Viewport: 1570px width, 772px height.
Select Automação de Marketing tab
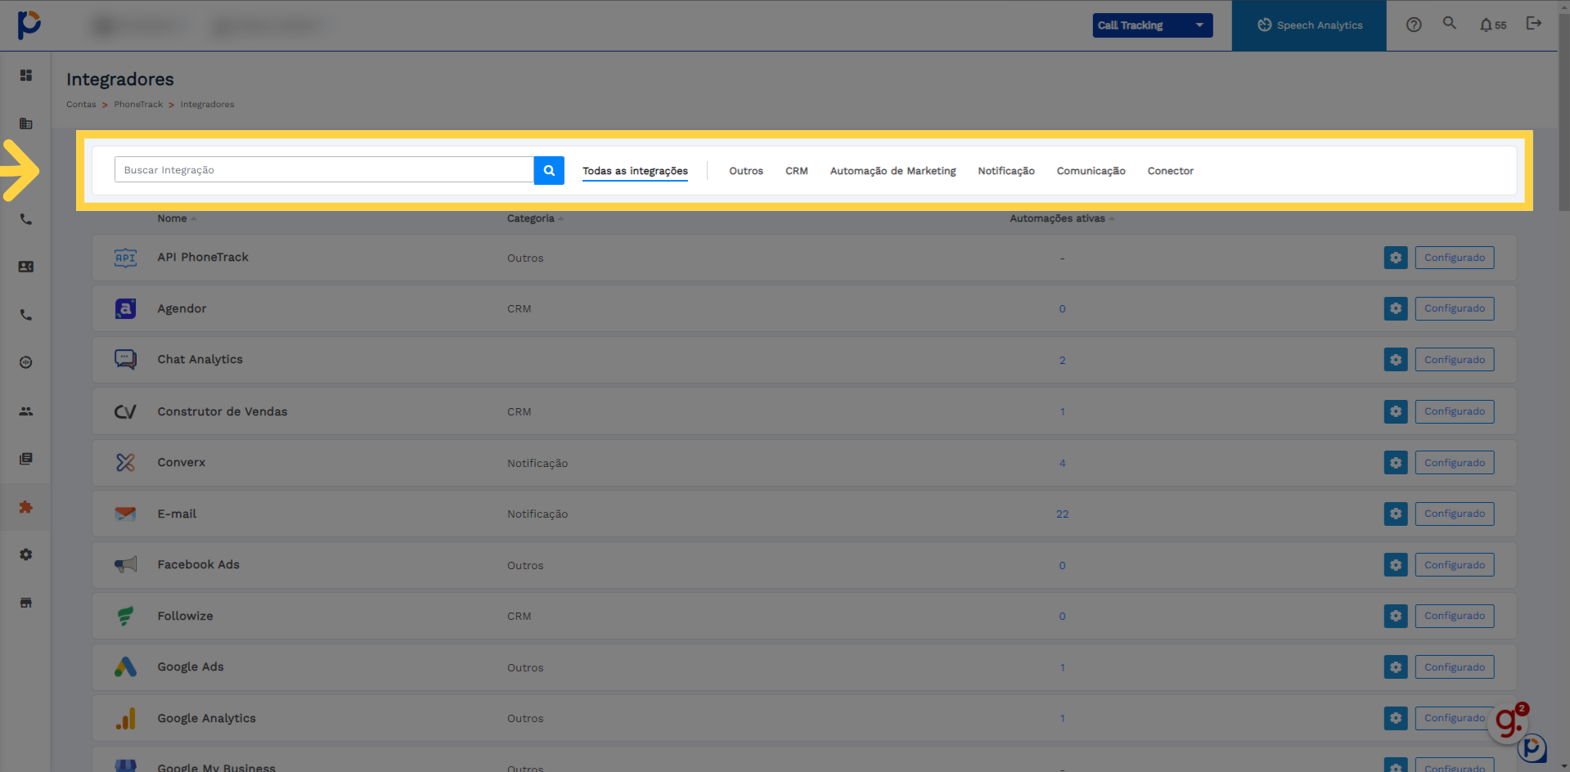tap(893, 171)
